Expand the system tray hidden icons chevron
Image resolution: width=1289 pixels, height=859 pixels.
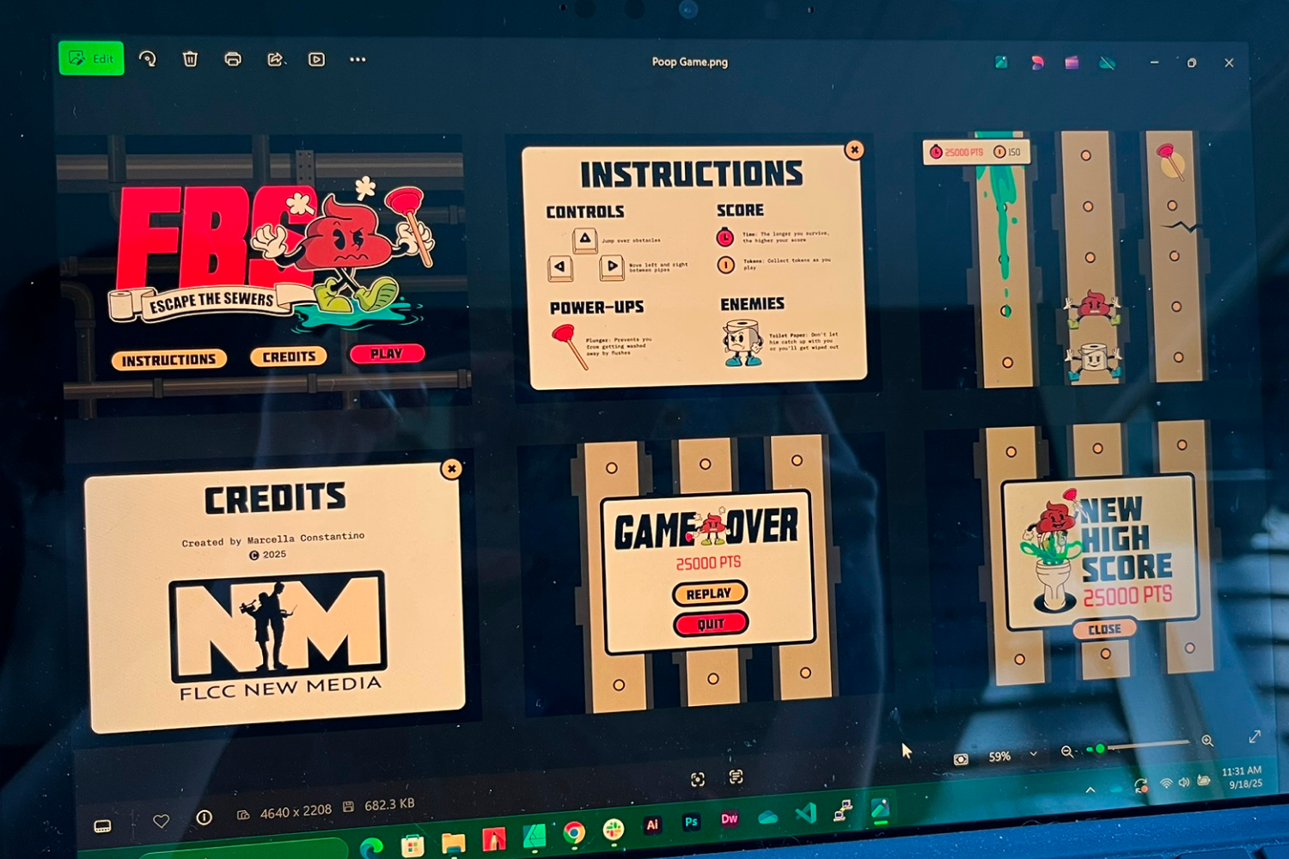click(x=1090, y=790)
